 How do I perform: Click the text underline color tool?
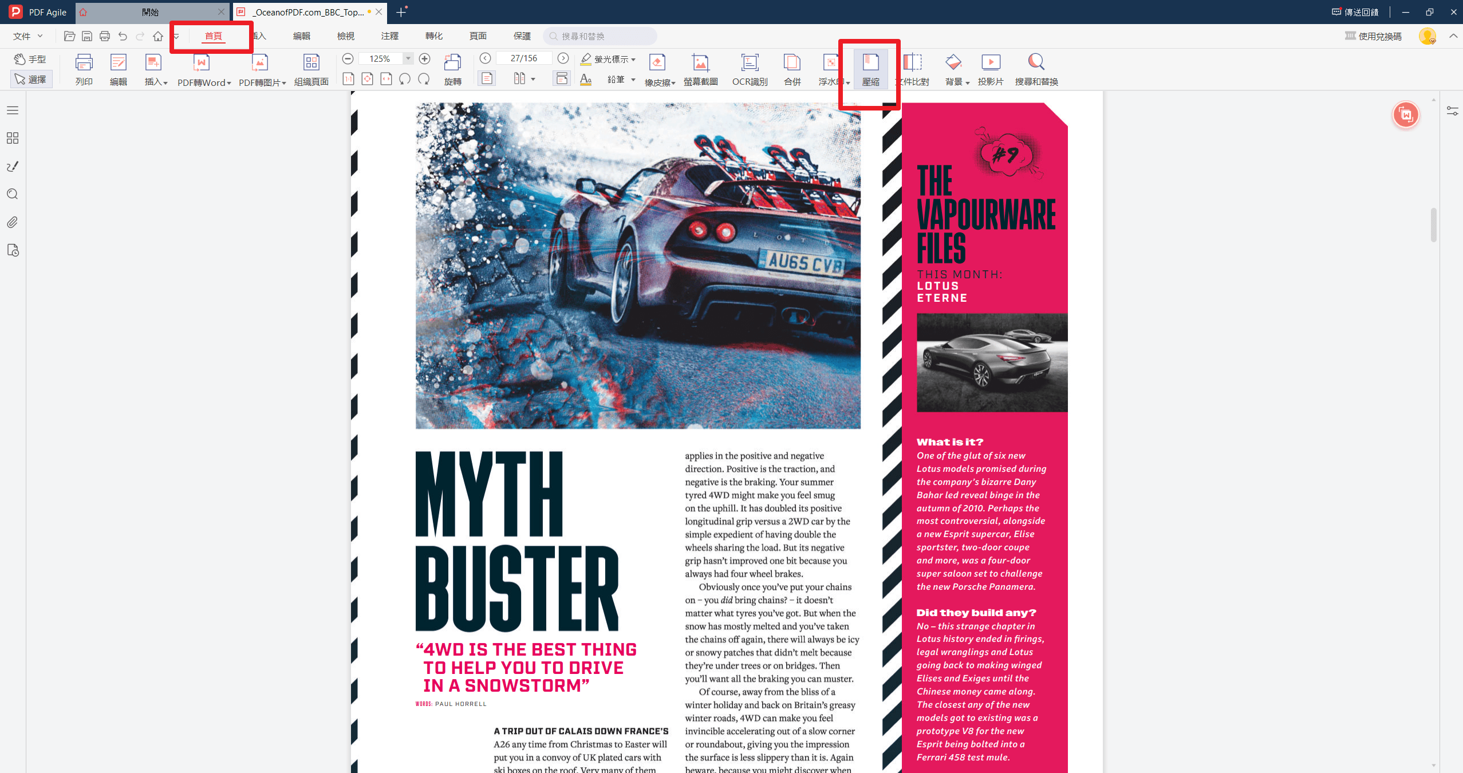click(x=586, y=80)
